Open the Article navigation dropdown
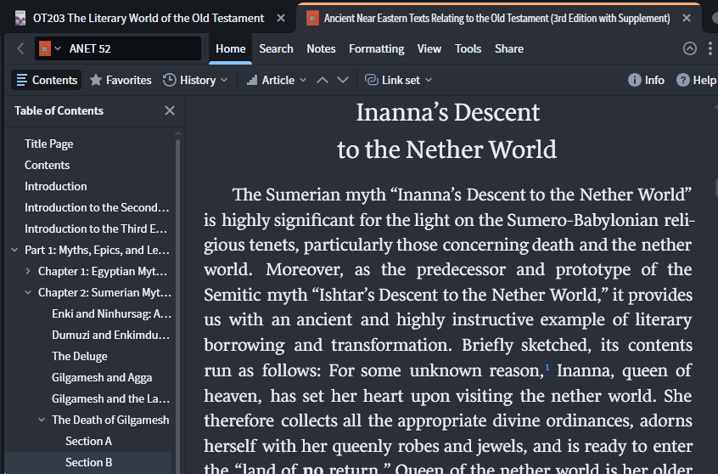The image size is (718, 474). 277,80
